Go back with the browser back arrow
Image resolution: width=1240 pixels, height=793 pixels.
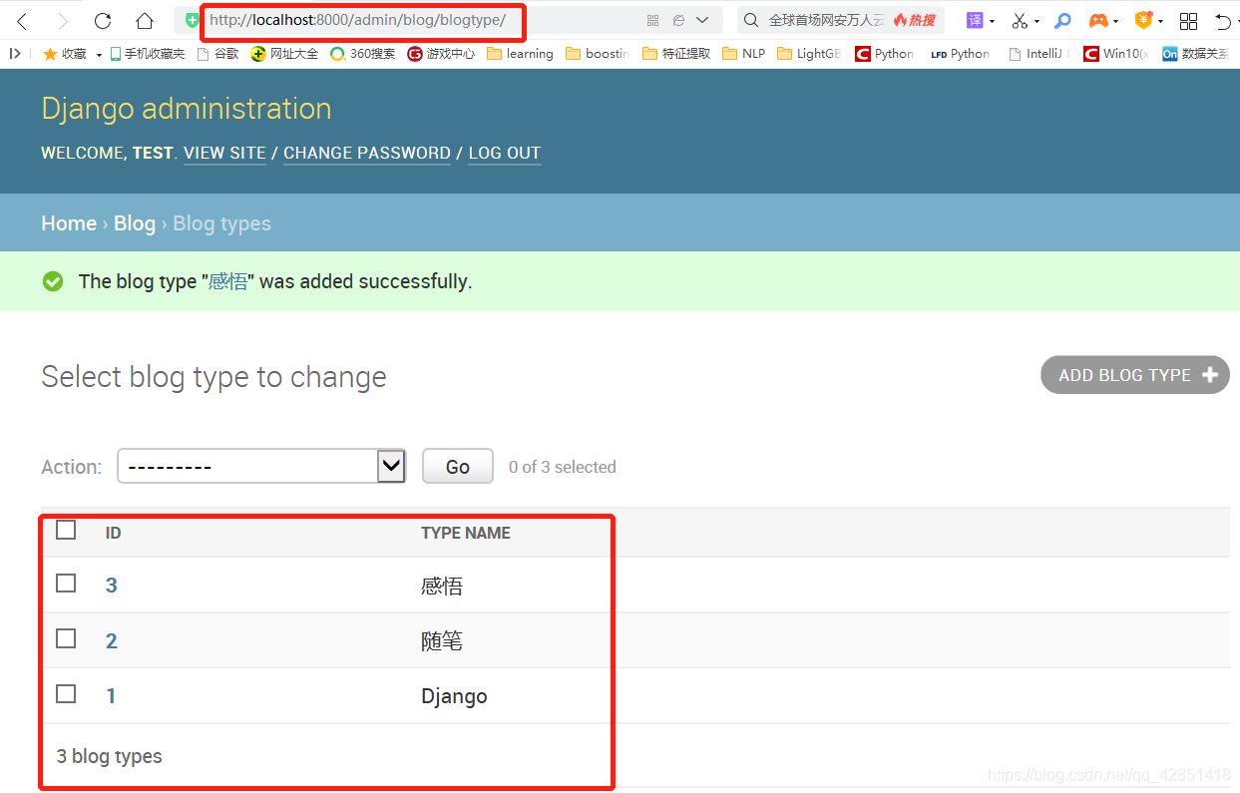(22, 21)
